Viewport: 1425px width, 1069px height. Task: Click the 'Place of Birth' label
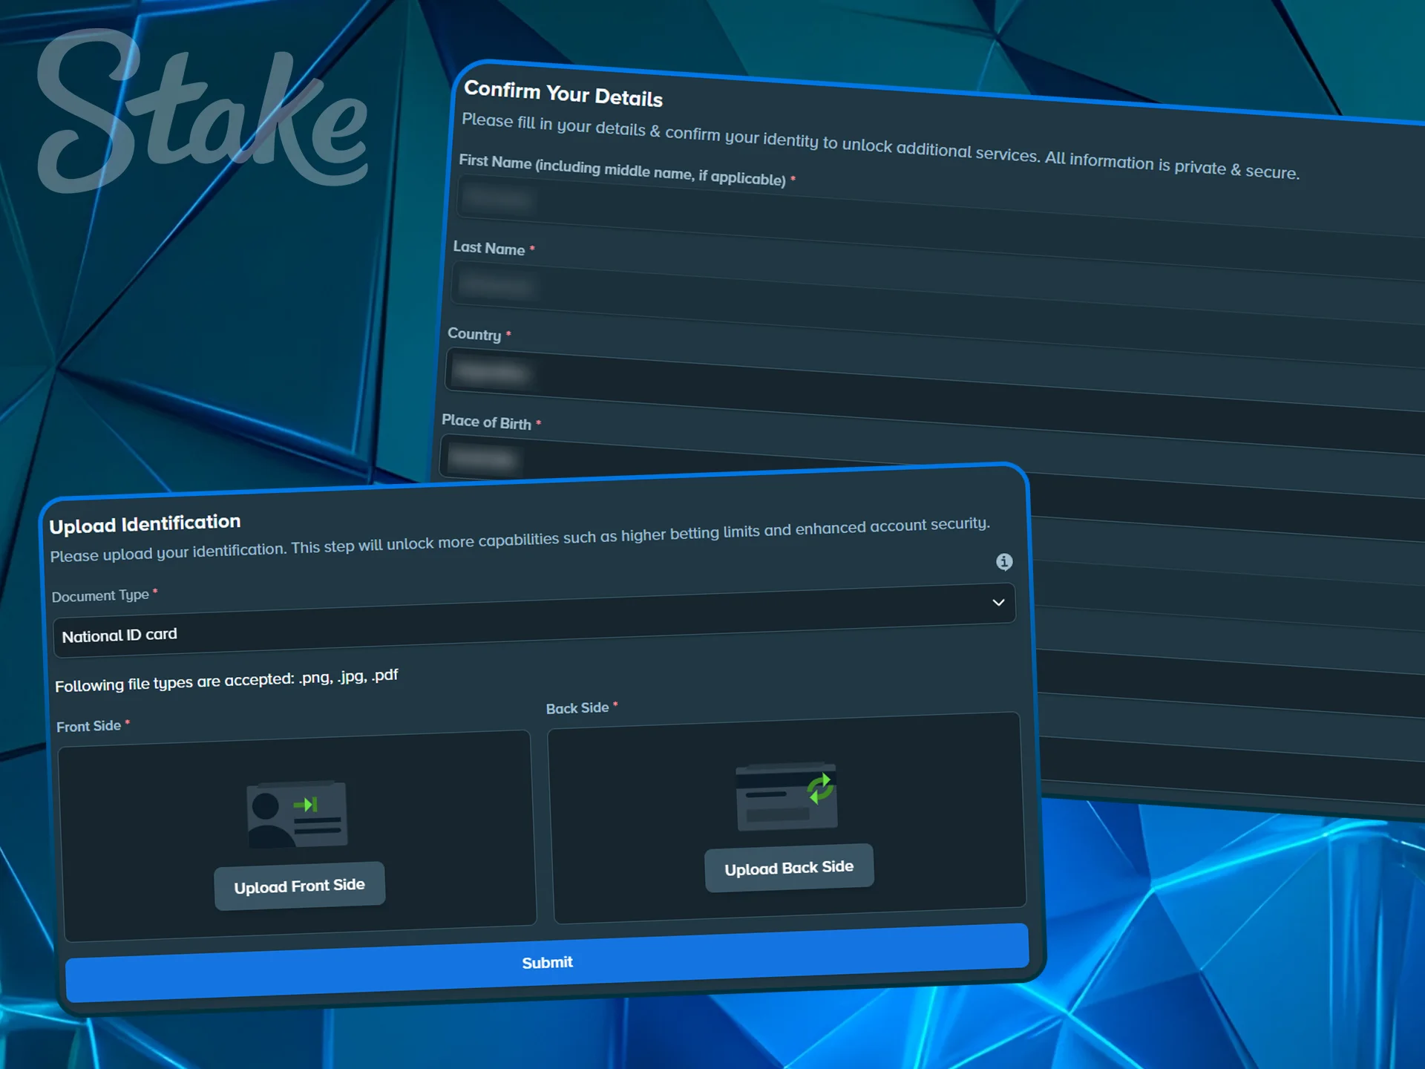click(486, 422)
